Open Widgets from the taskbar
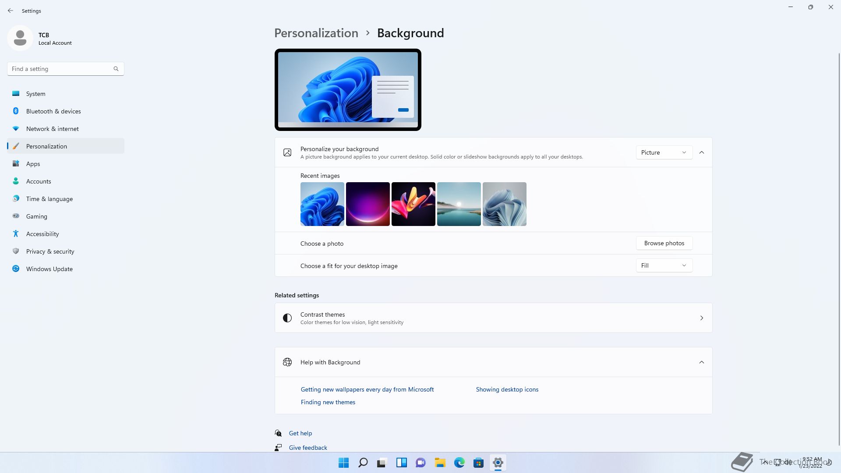The height and width of the screenshot is (473, 841). click(402, 462)
